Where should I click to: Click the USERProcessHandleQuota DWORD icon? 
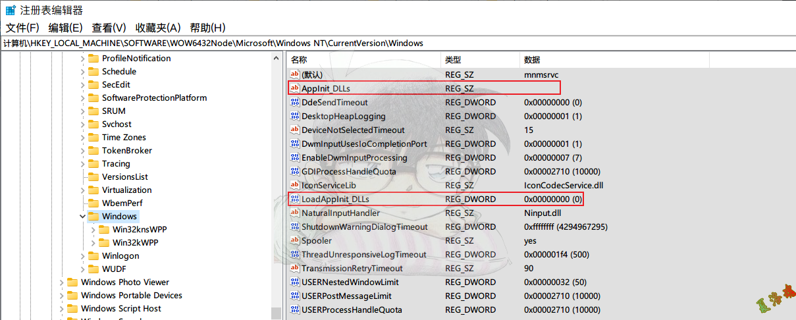[x=295, y=309]
